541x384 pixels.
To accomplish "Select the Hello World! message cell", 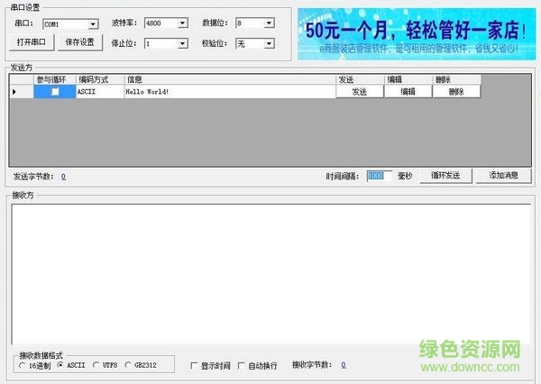I will coord(230,92).
